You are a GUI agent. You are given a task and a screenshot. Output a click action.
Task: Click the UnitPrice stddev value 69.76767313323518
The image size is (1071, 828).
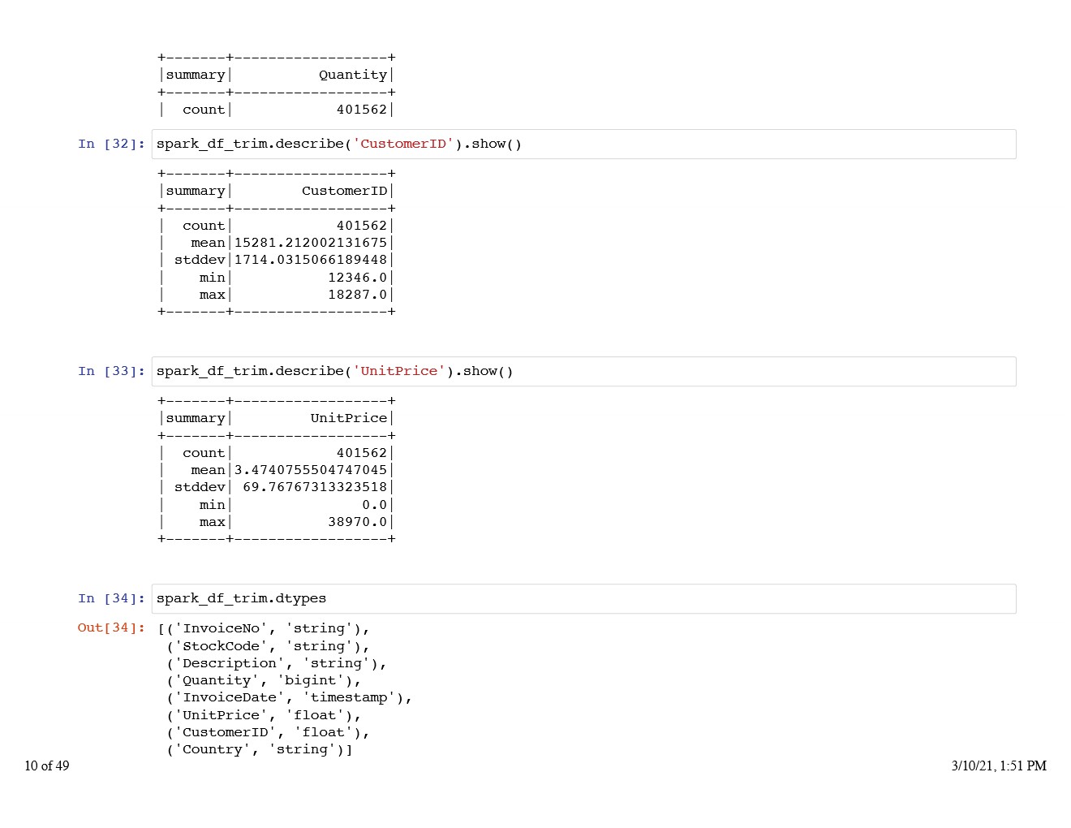(315, 487)
